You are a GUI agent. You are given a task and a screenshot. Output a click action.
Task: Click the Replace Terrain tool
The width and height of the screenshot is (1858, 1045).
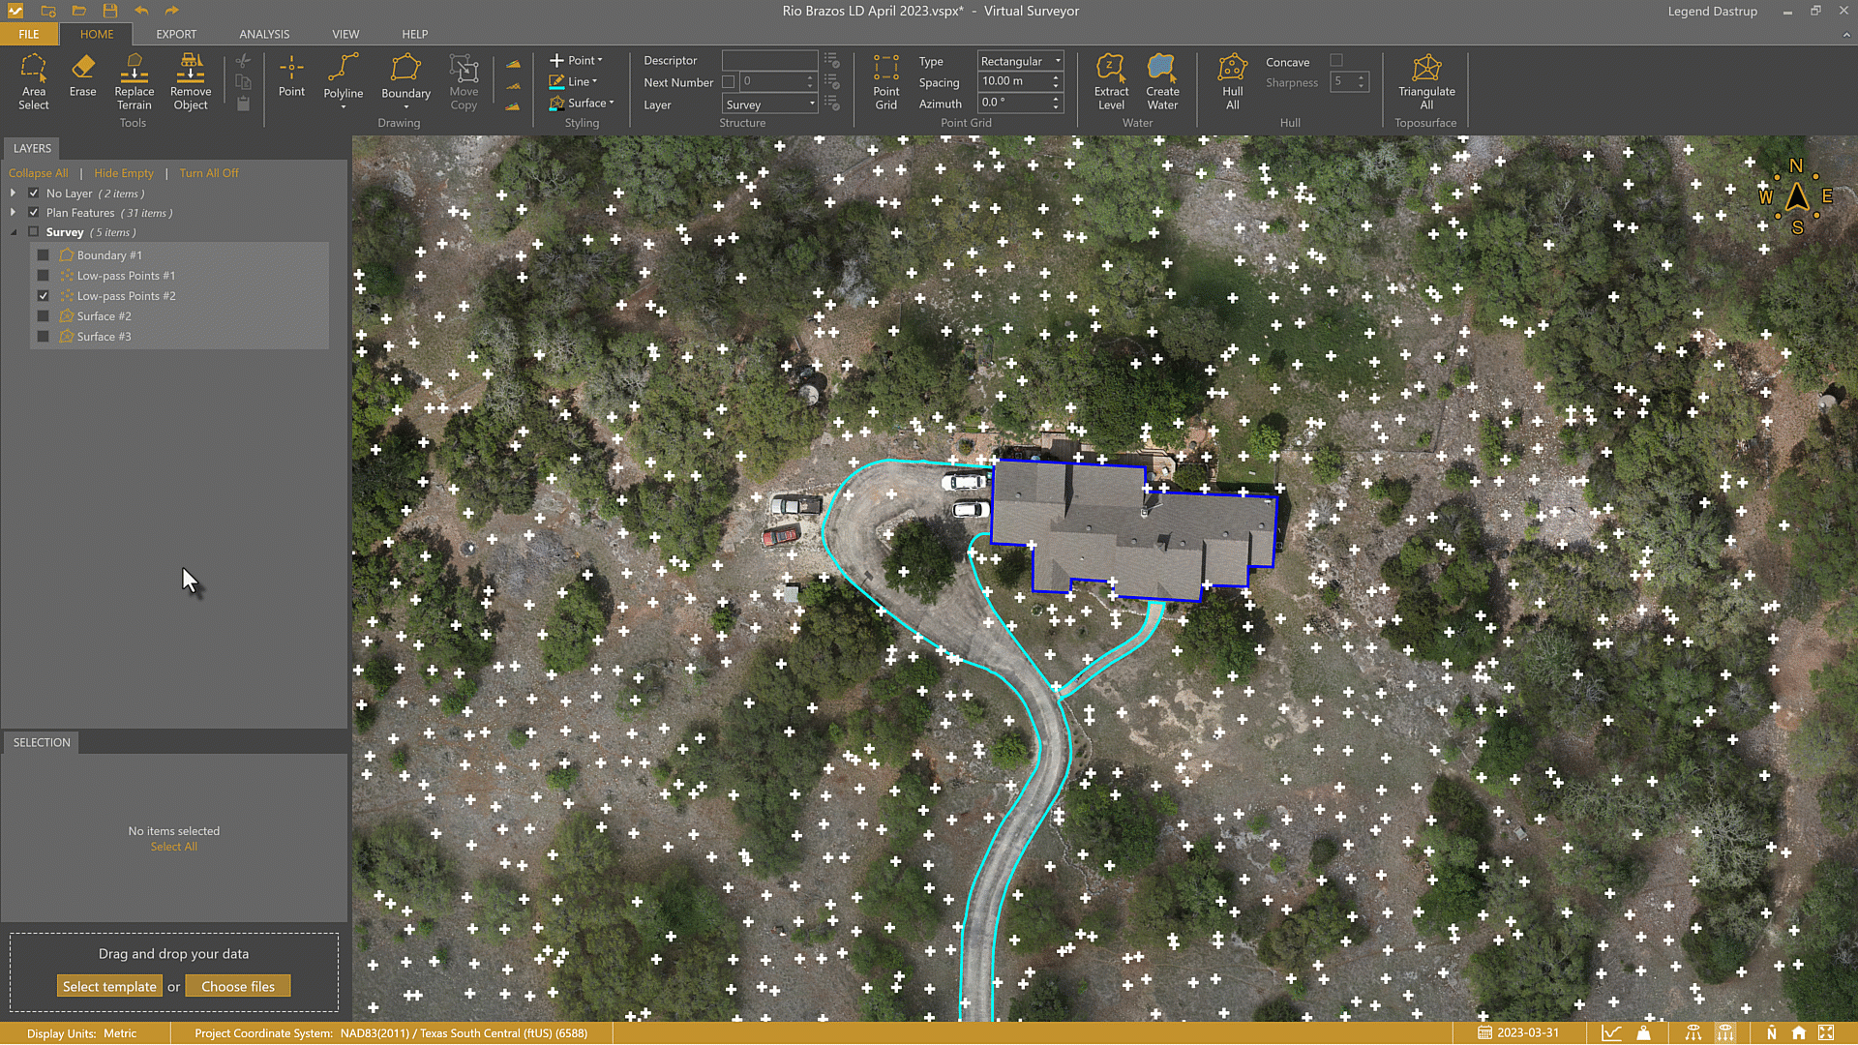click(x=134, y=81)
